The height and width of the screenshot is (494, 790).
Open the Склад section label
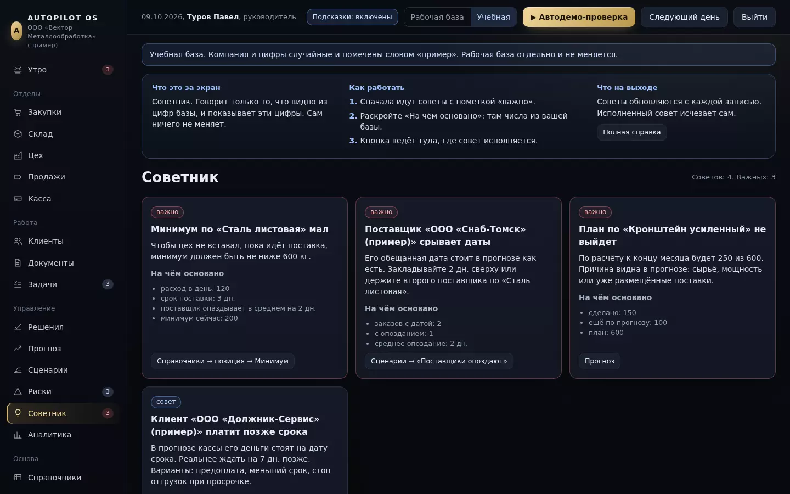coord(41,134)
